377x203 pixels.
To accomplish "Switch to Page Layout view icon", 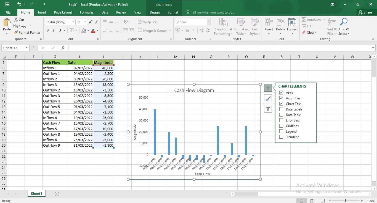I will coord(312,201).
